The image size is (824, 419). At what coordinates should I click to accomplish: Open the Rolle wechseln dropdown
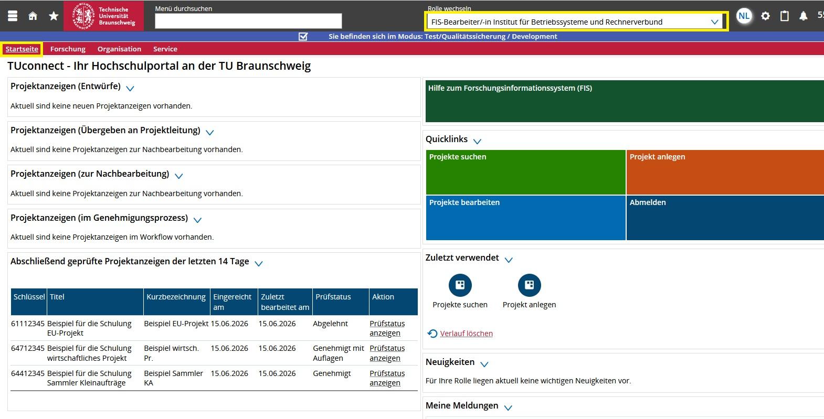[x=575, y=22]
